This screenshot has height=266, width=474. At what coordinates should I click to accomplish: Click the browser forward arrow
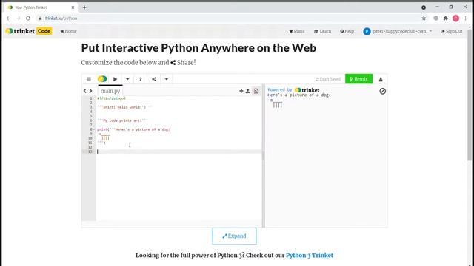(18, 18)
